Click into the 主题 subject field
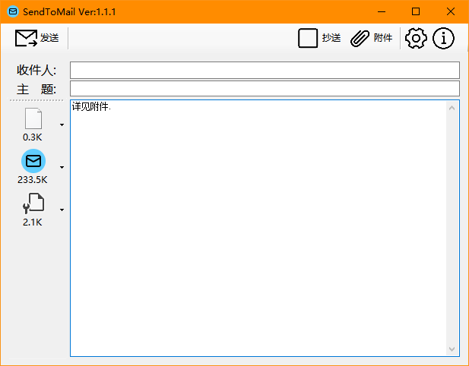469x366 pixels. click(x=265, y=88)
